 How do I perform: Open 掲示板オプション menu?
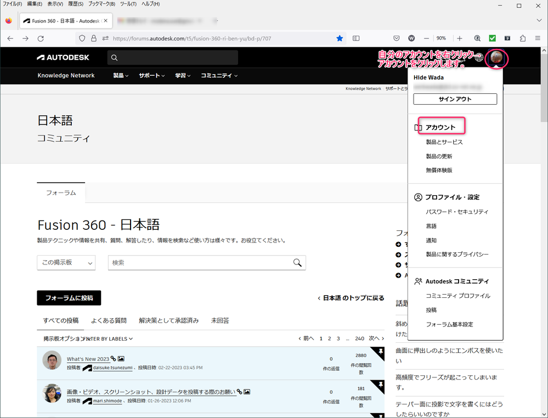coord(64,338)
